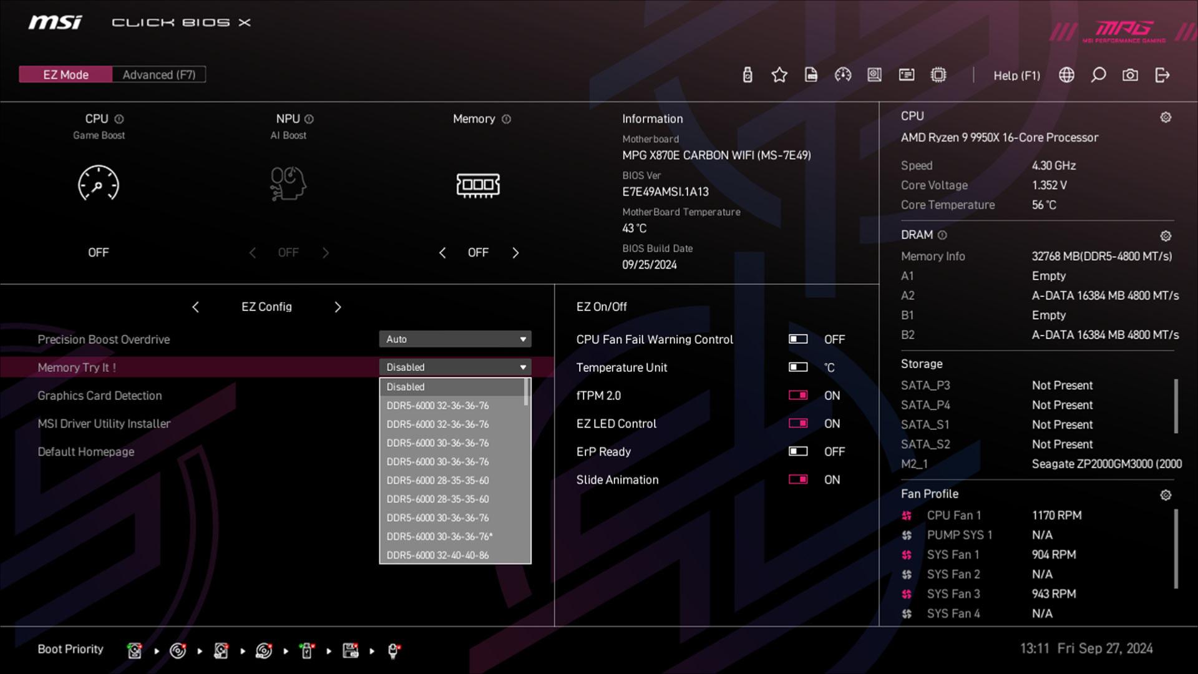Open Help (F1)
Screen dimensions: 1198x674
1016,76
